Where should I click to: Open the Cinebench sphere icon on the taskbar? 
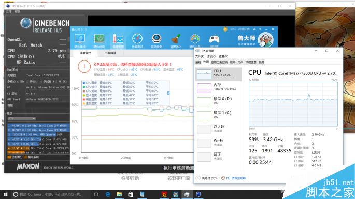[x=198, y=194]
